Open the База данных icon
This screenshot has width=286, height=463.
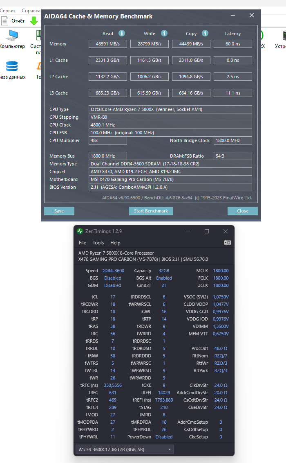click(12, 70)
